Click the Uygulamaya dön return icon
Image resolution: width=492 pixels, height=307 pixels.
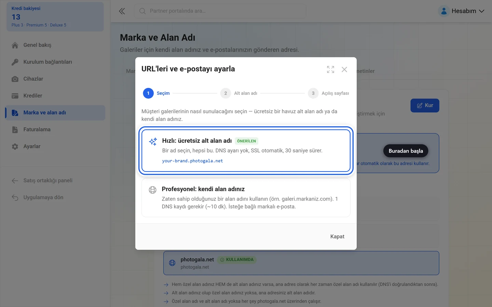pos(15,198)
